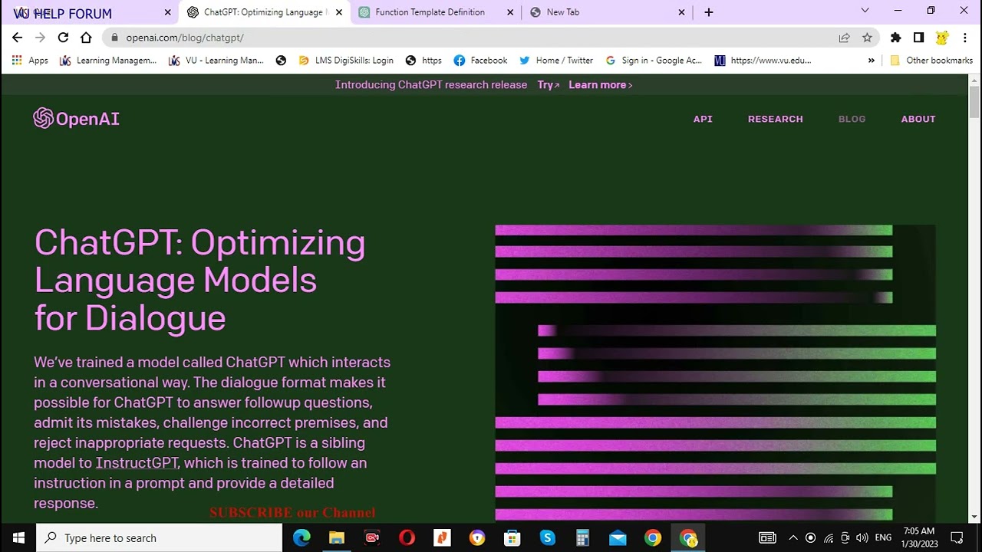Select the ChatGPT: Optimizing Language tab
The width and height of the screenshot is (982, 552).
(x=264, y=12)
